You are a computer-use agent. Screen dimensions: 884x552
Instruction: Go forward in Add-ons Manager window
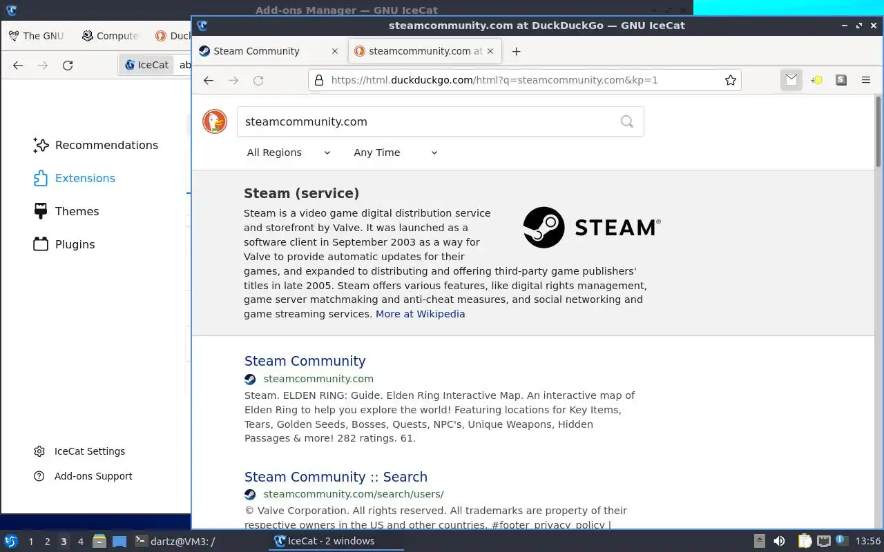point(43,65)
